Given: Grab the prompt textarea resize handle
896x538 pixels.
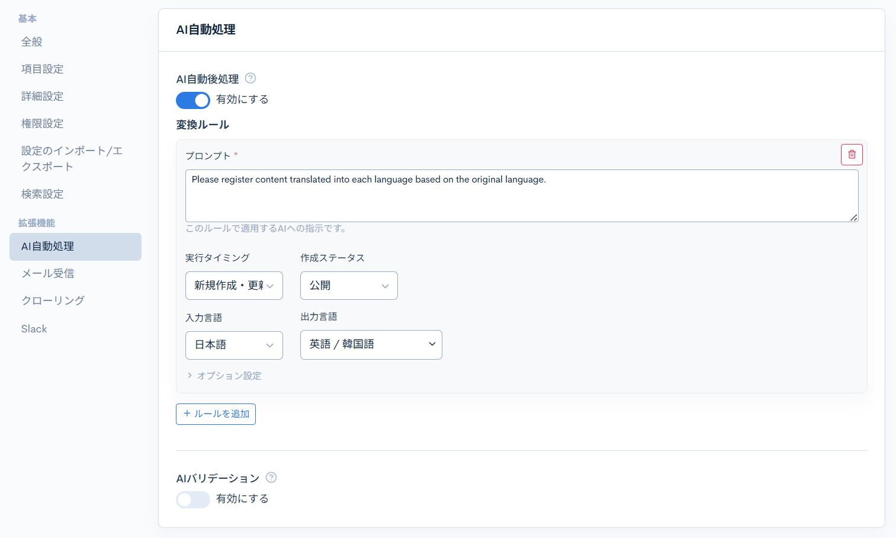Looking at the screenshot, I should coord(854,217).
